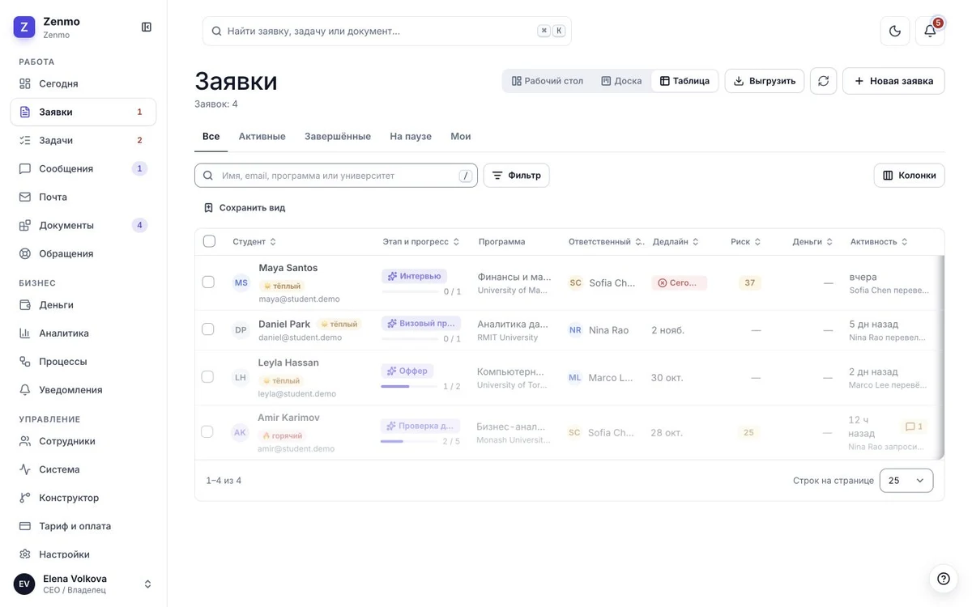
Task: Click MS avatar of Maya Santos
Action: (x=241, y=282)
